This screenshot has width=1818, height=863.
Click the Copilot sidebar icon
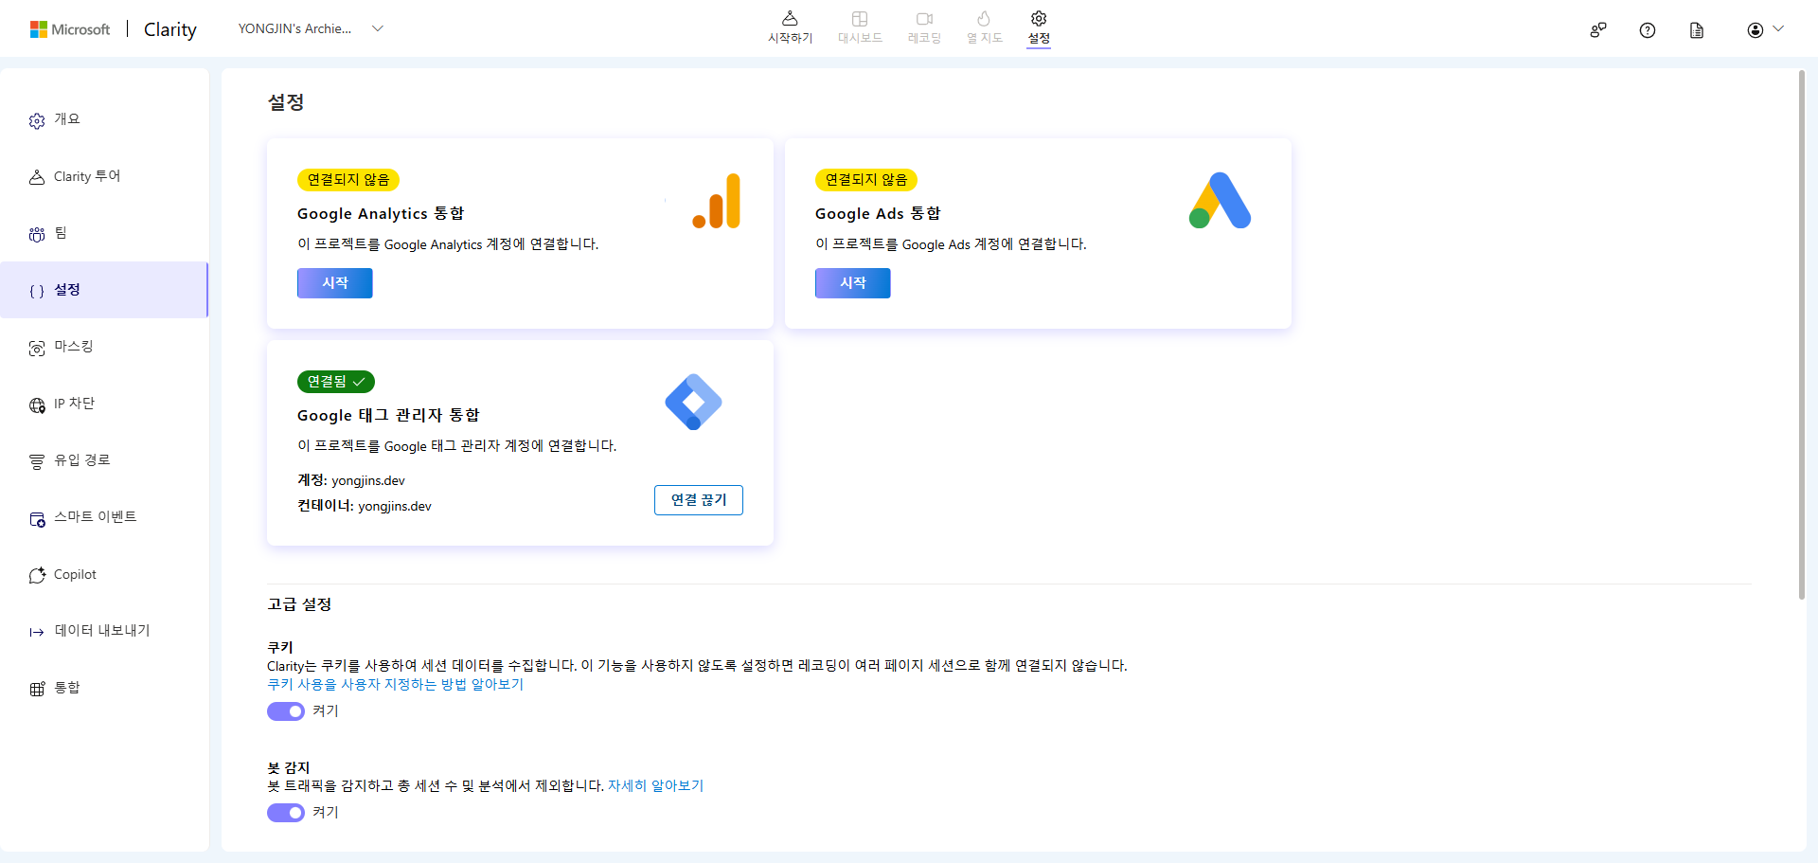click(37, 575)
